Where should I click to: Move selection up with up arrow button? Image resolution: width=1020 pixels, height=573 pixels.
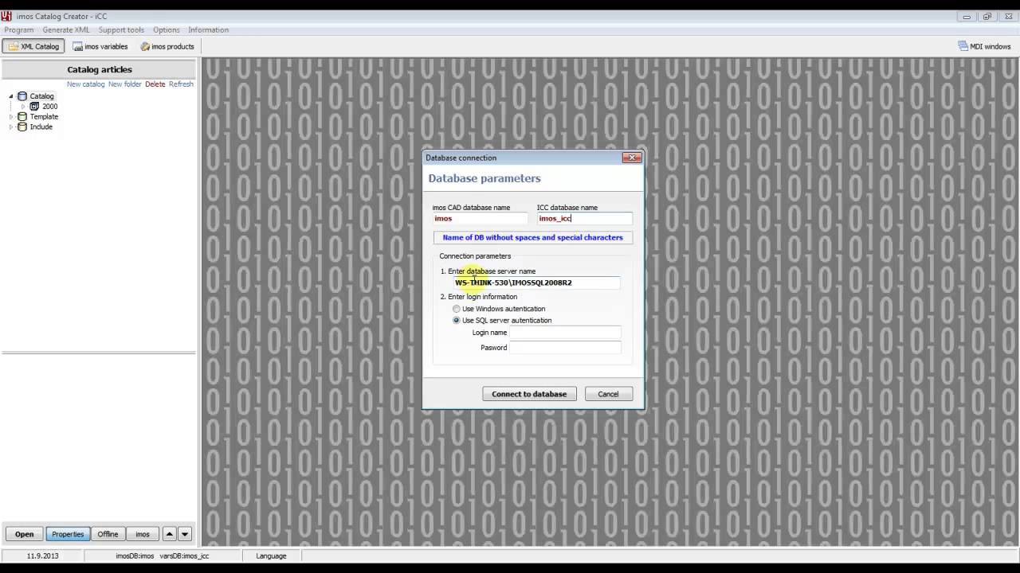tap(169, 534)
